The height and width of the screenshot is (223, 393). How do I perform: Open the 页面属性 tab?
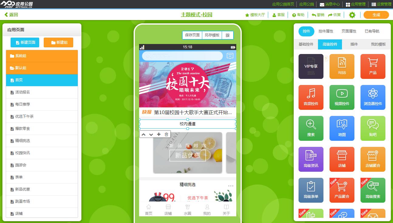(349, 31)
